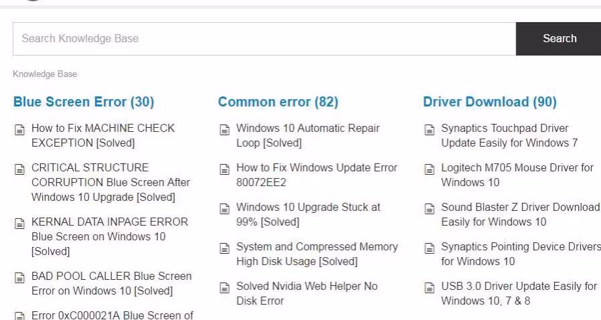
Task: Focus the Search Knowledge Base input field
Action: [x=264, y=39]
